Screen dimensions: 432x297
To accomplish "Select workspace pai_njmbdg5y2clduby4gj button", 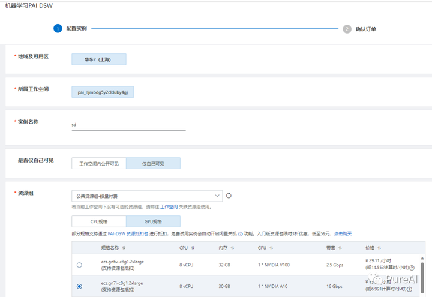I will pos(103,92).
